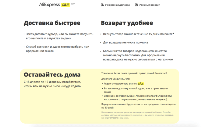The height and width of the screenshot is (127, 202).
Task: Select 'Для этого убедитесь, что:' line
Action: [116, 79]
